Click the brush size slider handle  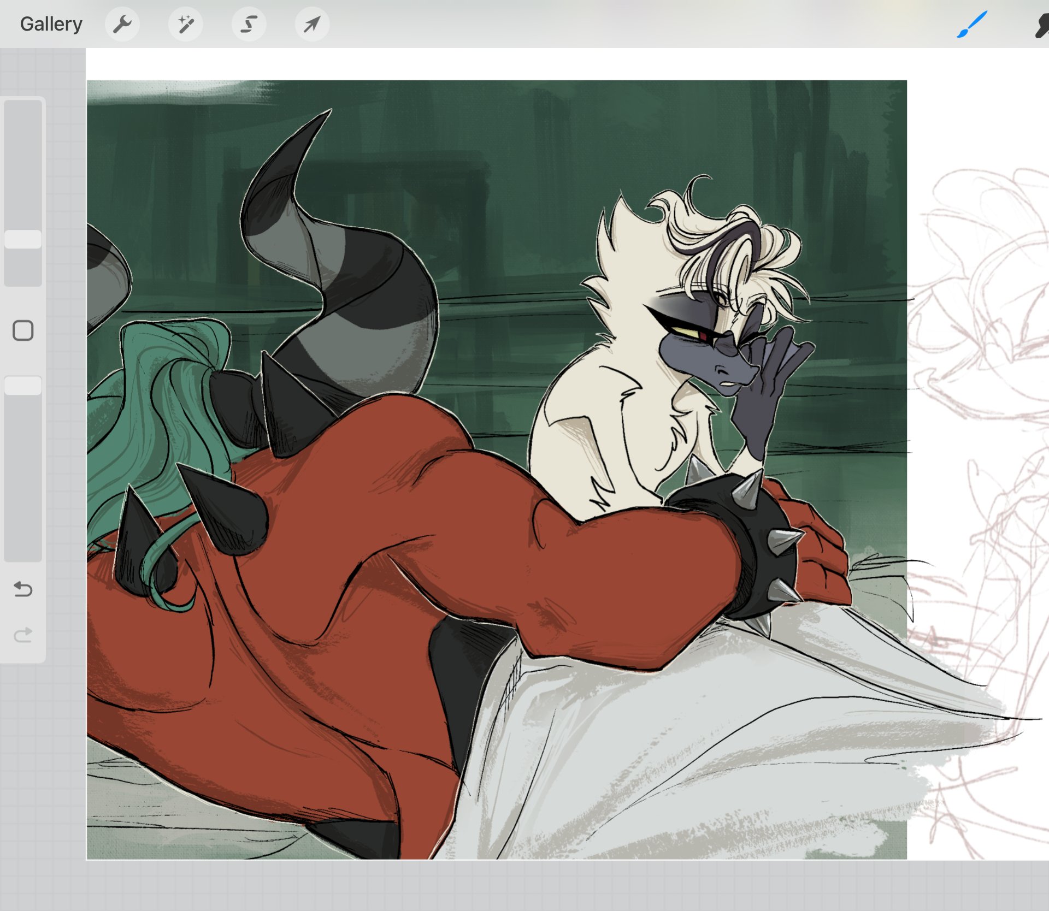pyautogui.click(x=23, y=239)
